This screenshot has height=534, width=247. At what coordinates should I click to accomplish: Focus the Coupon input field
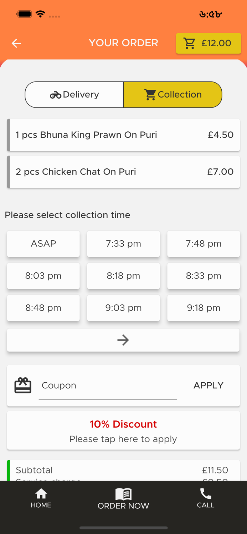tap(108, 386)
